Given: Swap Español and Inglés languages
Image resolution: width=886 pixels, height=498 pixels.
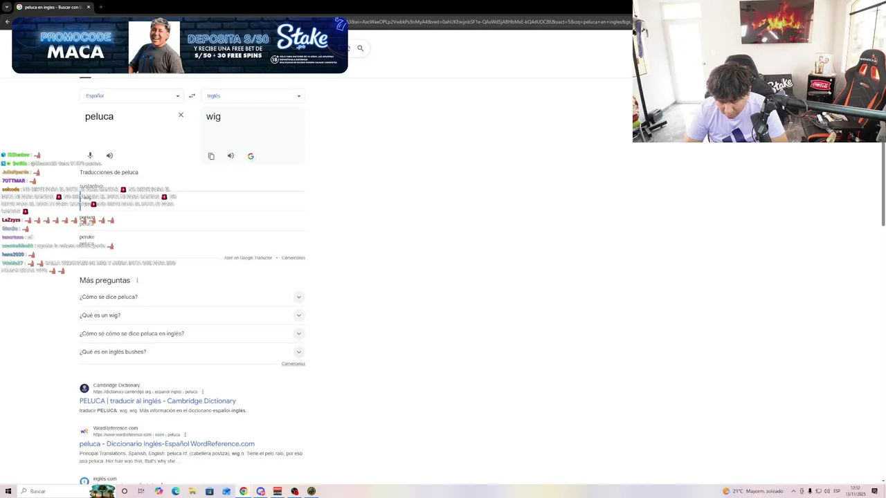Looking at the screenshot, I should click(x=192, y=95).
